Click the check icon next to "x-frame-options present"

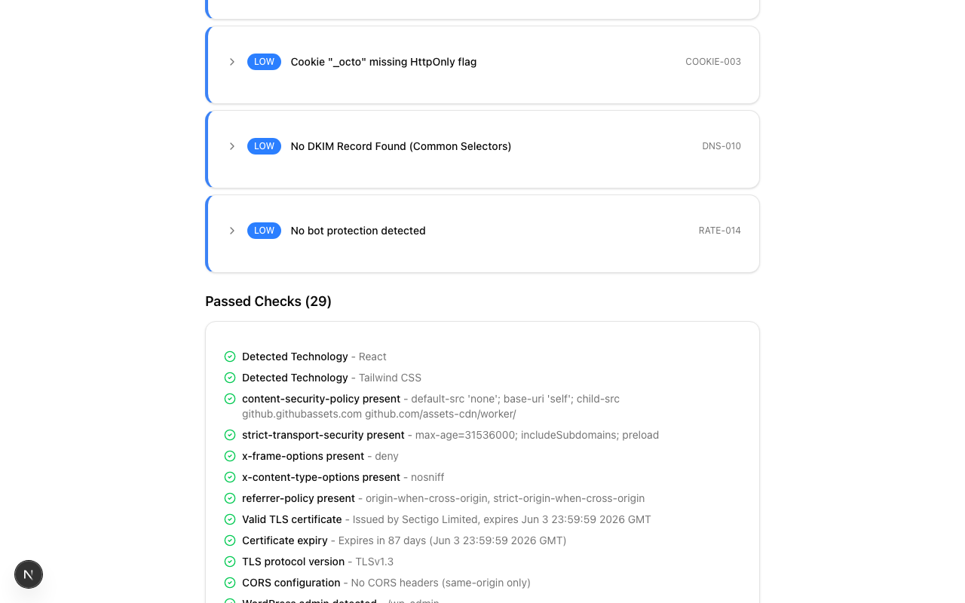230,456
